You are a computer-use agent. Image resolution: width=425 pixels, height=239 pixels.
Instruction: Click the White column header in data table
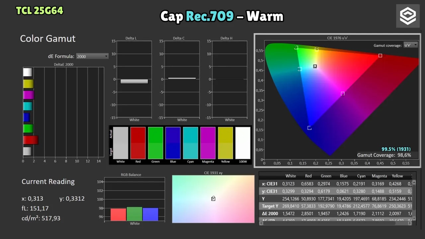point(291,176)
